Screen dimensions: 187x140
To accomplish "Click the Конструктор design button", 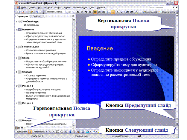I will pyautogui.click(x=150, y=12).
